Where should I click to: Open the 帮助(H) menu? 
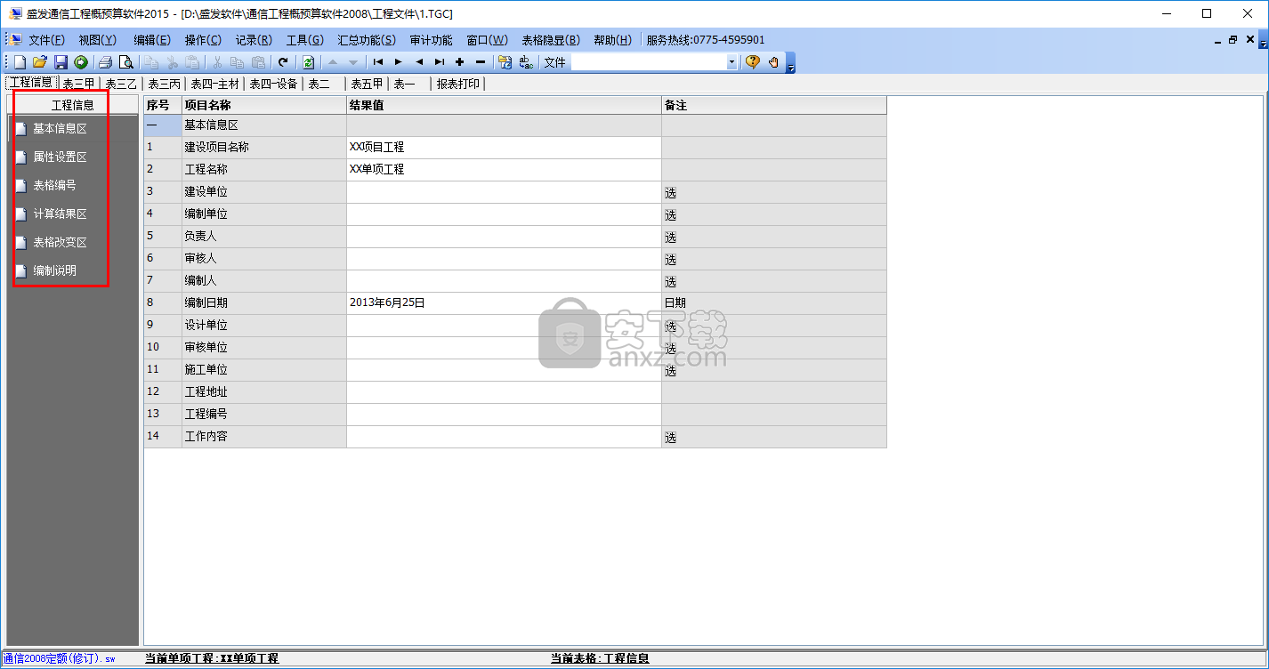612,40
